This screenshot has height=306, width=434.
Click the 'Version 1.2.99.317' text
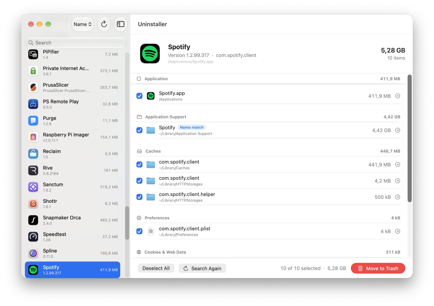[189, 55]
